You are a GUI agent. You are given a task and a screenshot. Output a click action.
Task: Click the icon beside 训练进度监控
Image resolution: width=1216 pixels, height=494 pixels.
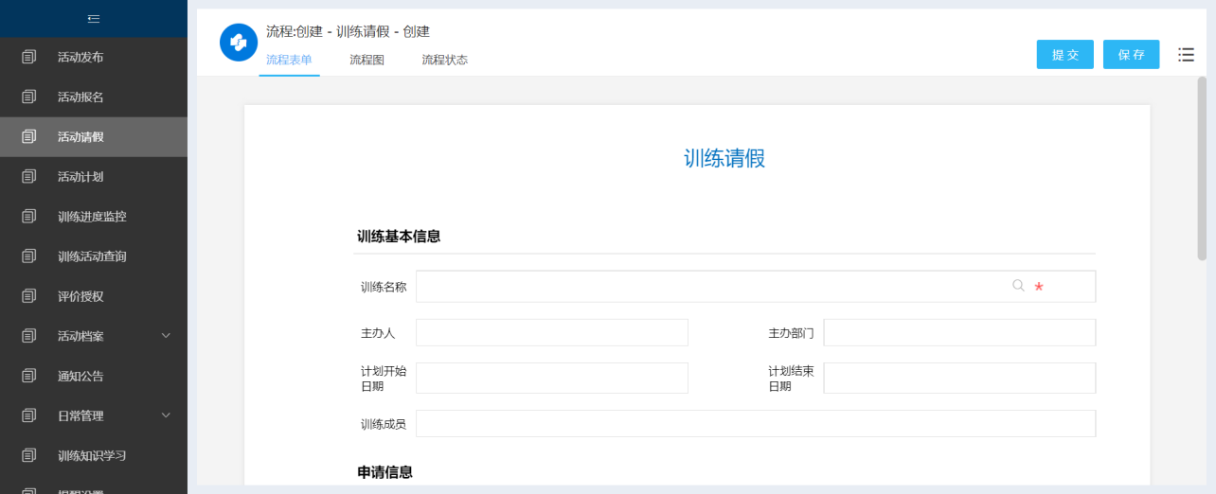click(x=28, y=217)
